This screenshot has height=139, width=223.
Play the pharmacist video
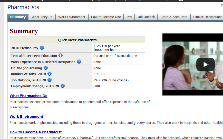click(x=205, y=65)
